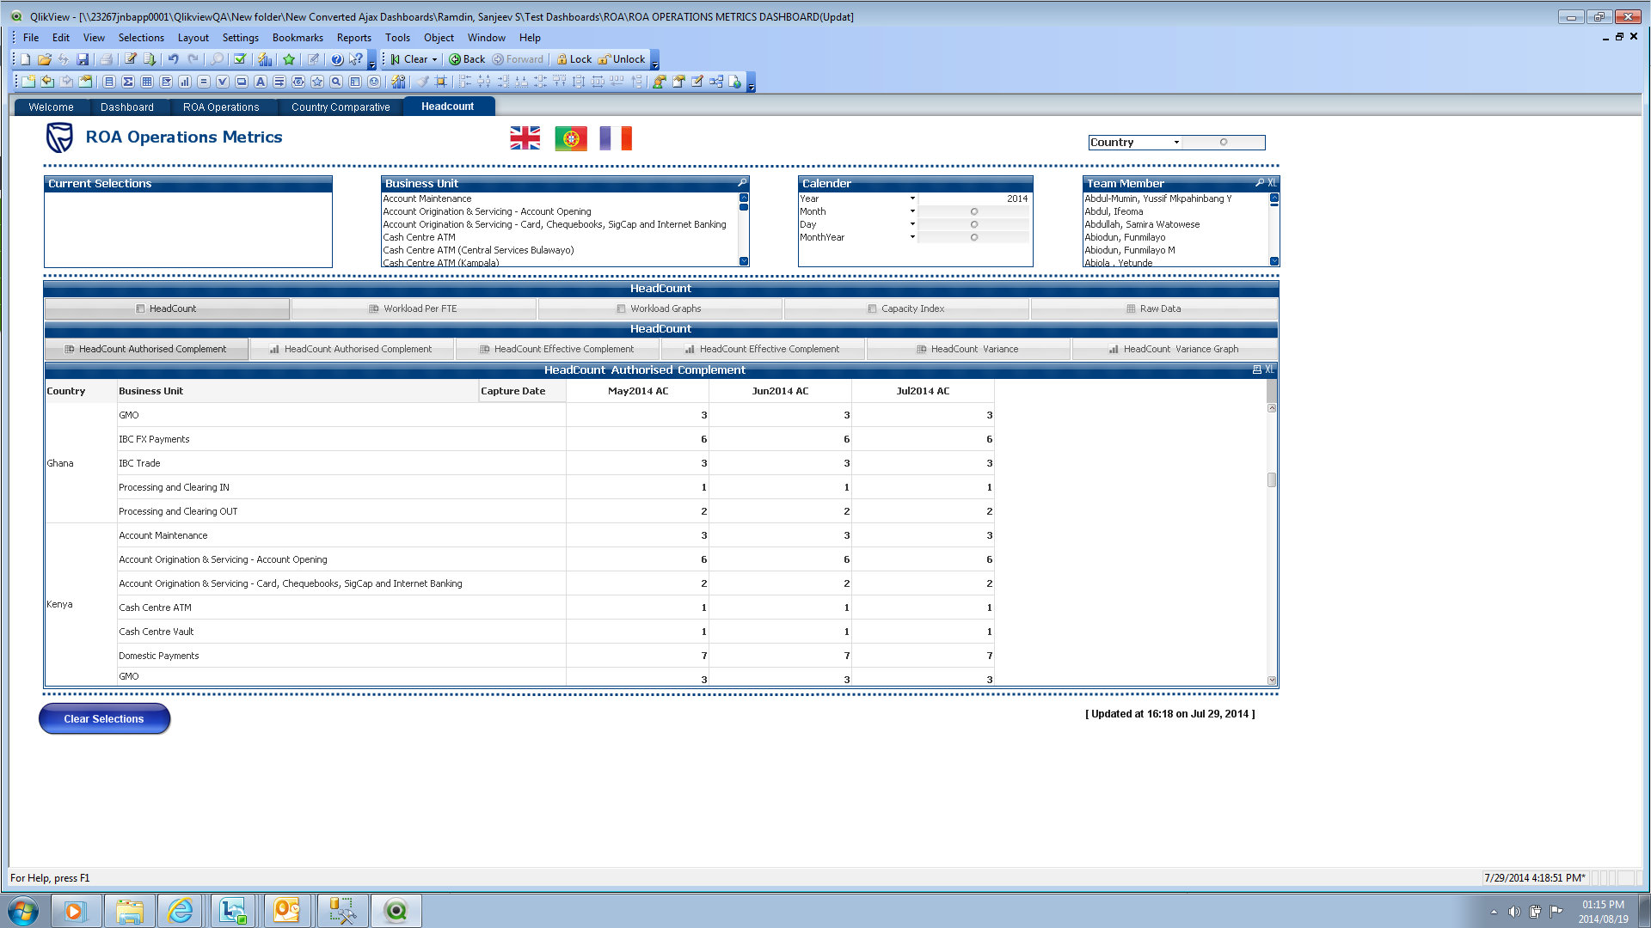
Task: Click the green star Add Bookmark icon
Action: point(289,59)
